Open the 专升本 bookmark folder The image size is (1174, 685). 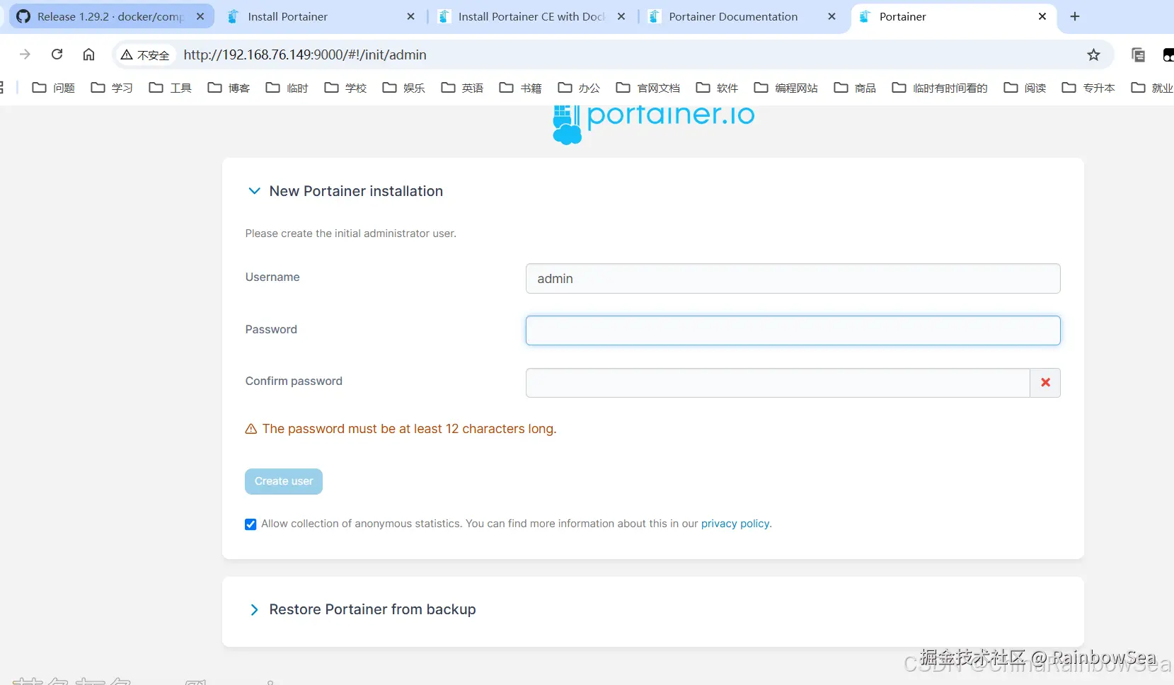(x=1089, y=88)
